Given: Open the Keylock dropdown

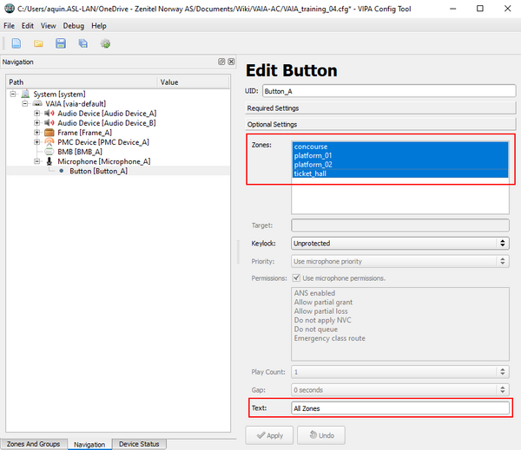Looking at the screenshot, I should [399, 244].
